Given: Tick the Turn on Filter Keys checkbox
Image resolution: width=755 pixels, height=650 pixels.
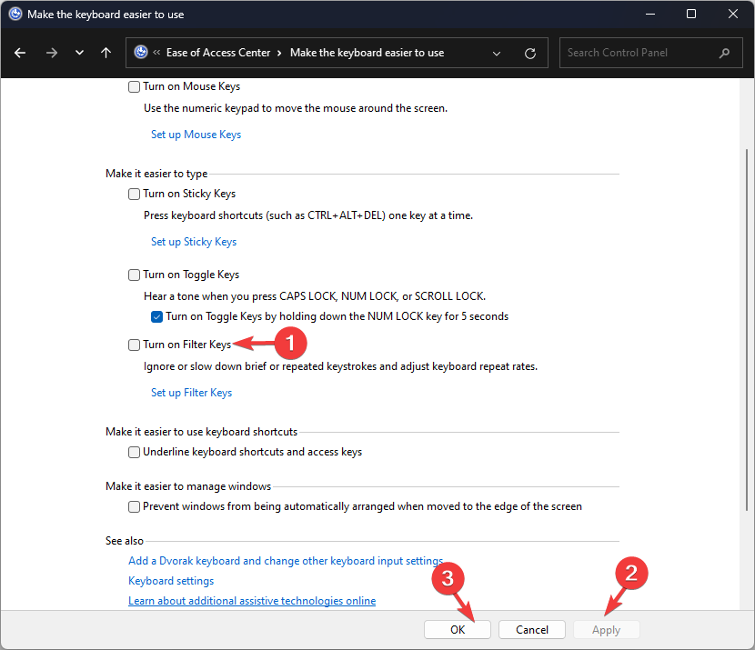Looking at the screenshot, I should [x=135, y=345].
